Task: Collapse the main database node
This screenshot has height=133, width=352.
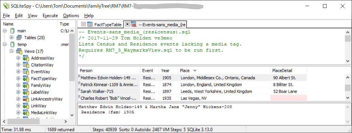Action: pos(5,31)
